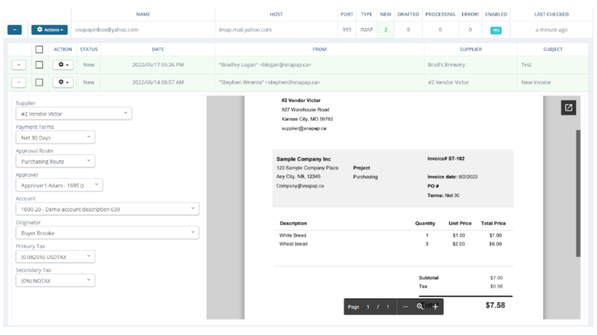Click the PDF magnifier zoom icon
Screen dimensions: 597x335
[420, 307]
